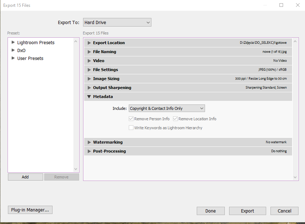Toggle Remove Person Info checkbox
The image size is (305, 224).
click(x=131, y=119)
